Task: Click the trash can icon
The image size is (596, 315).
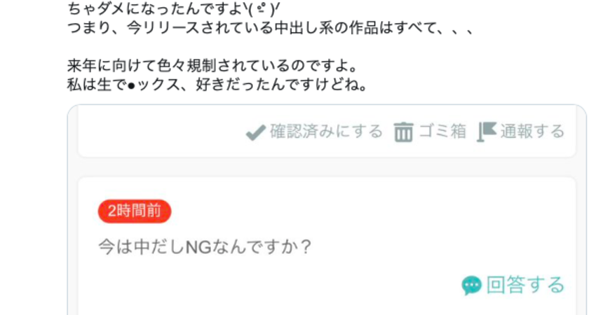Action: [x=403, y=132]
